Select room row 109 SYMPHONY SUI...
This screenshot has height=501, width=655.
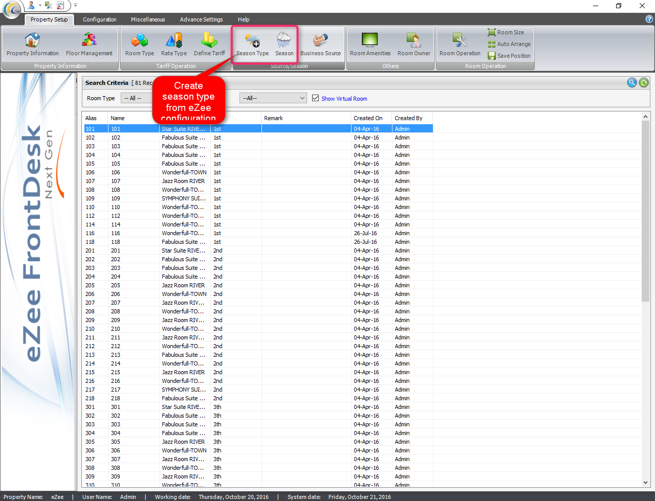[x=258, y=198]
